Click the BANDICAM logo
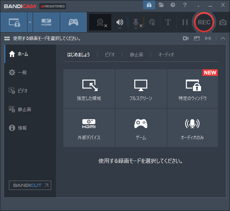 (x=20, y=6)
